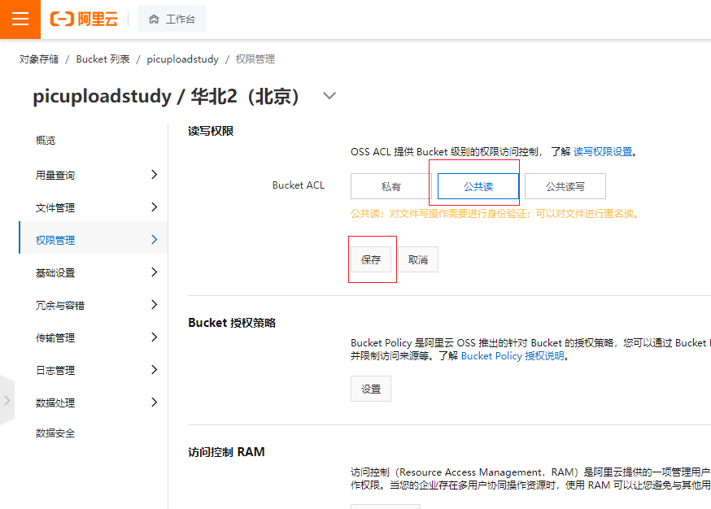Open the 文件管理 sidebar item
The height and width of the screenshot is (509, 711).
click(x=55, y=208)
